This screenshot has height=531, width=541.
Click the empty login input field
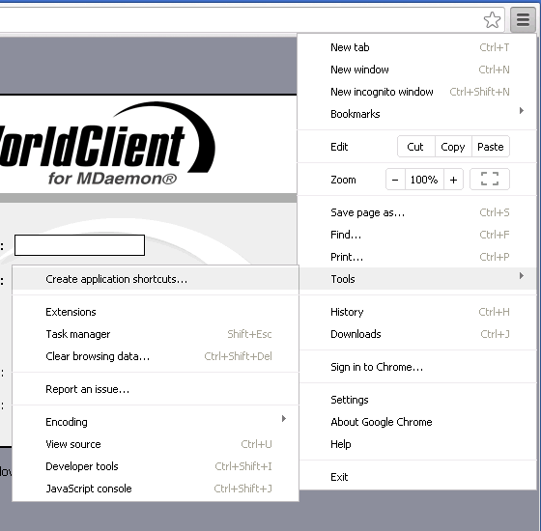click(79, 245)
